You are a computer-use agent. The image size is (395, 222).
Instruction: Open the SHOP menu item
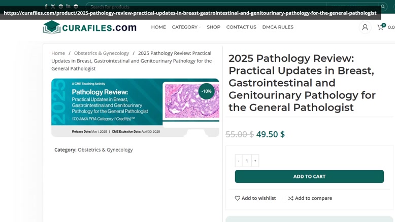point(213,27)
